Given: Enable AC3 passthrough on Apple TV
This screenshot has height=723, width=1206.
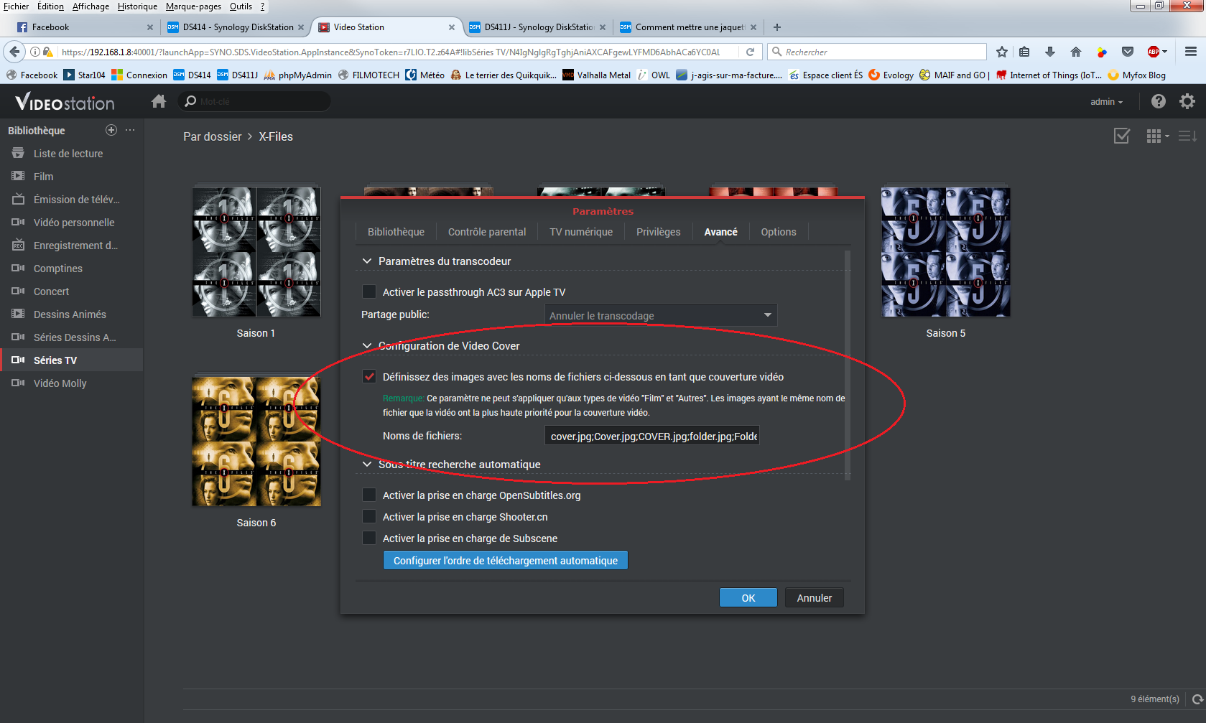Looking at the screenshot, I should click(x=369, y=291).
